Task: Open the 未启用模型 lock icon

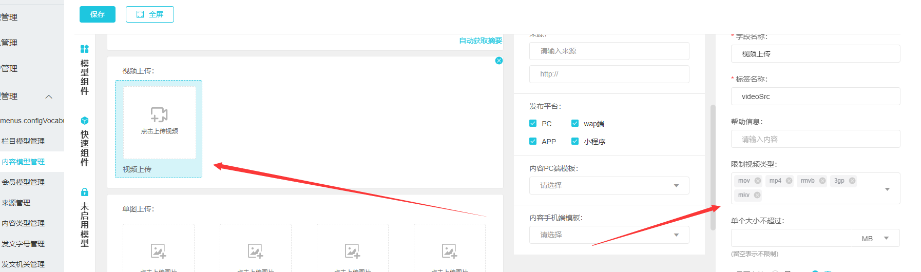Action: pos(85,192)
